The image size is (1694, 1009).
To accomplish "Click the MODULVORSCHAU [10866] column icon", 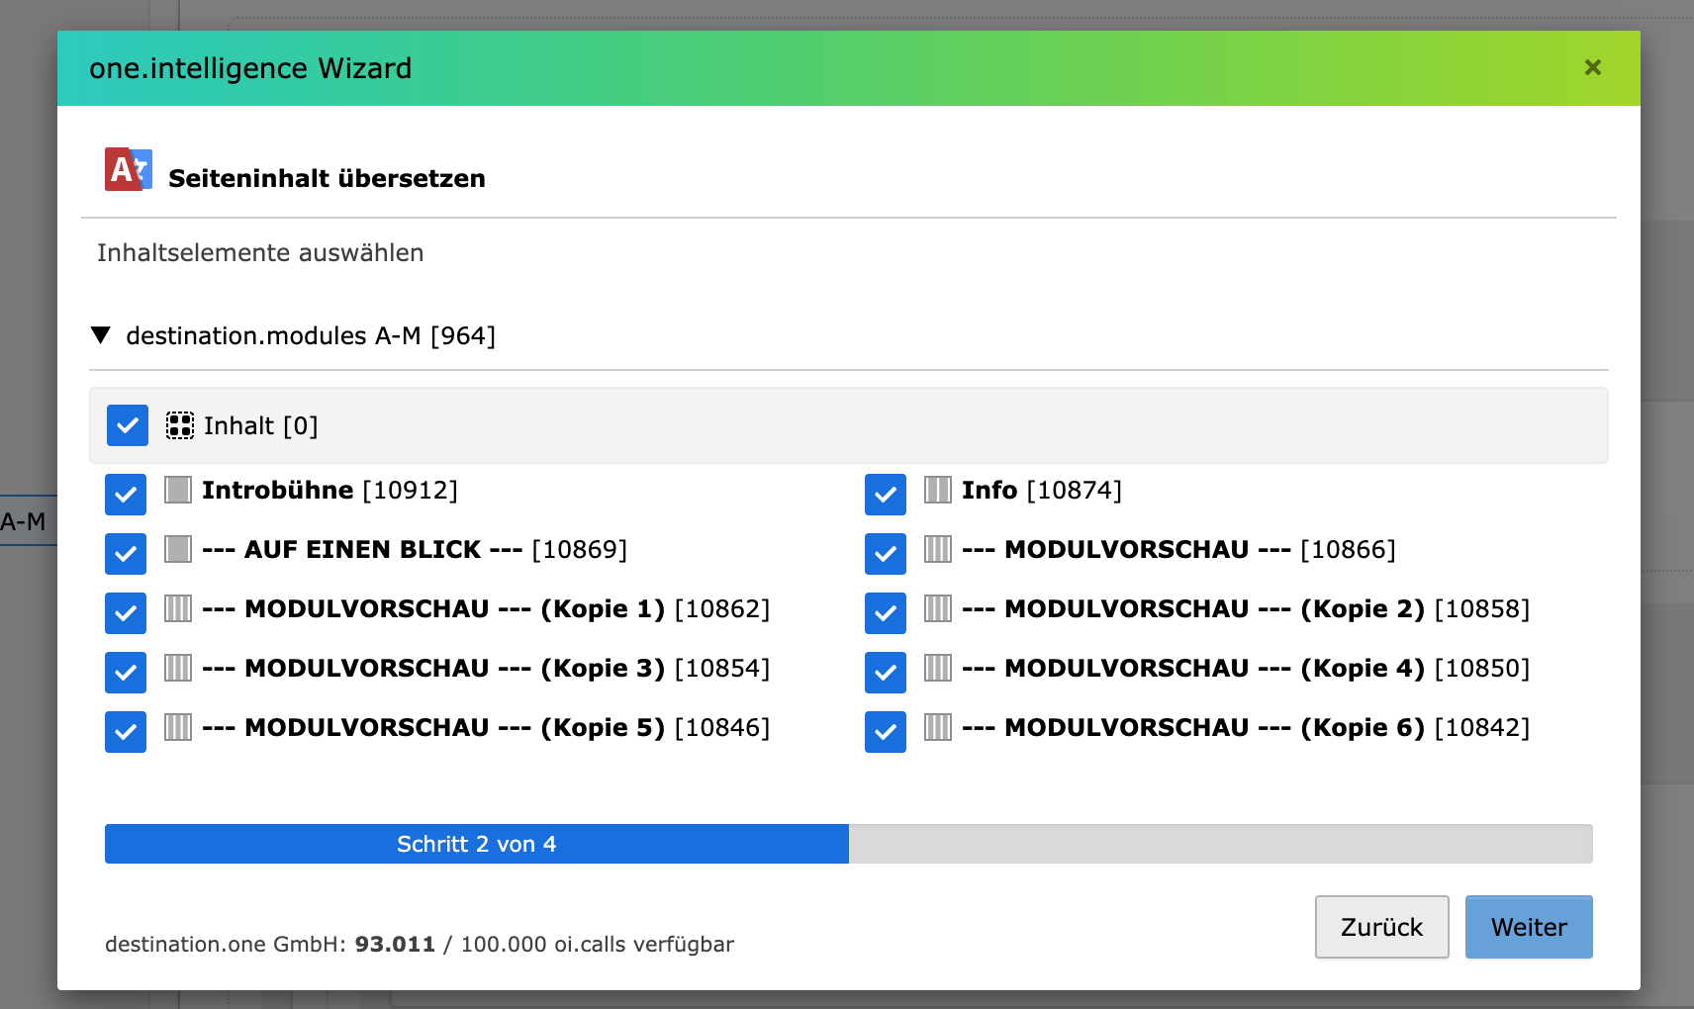I will point(937,549).
